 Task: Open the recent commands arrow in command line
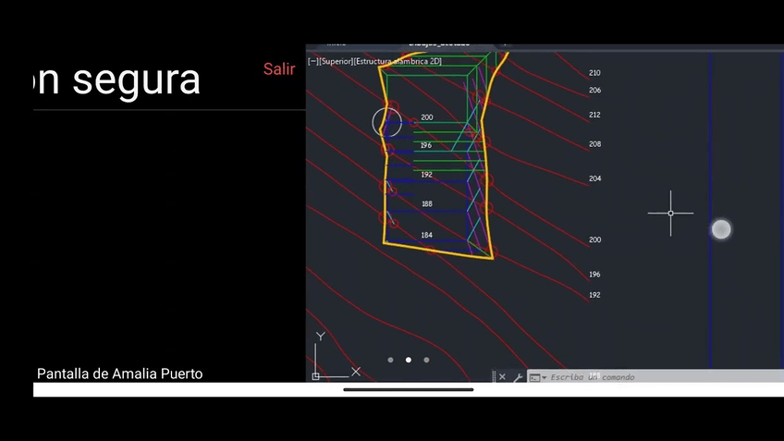coord(545,377)
